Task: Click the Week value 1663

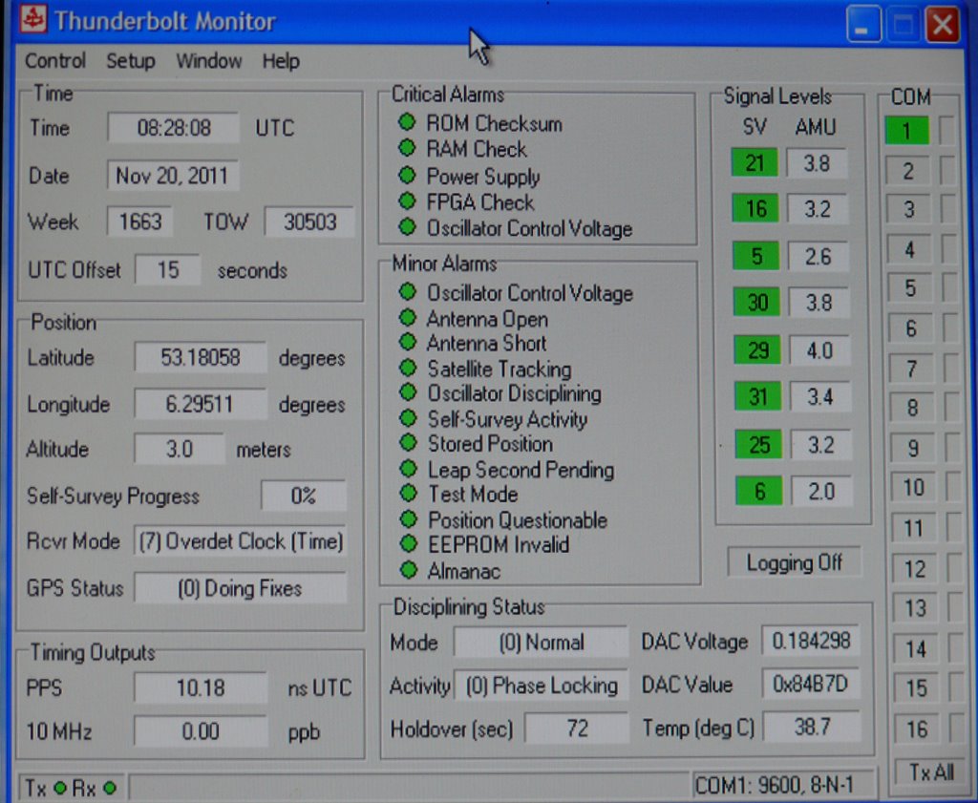Action: click(x=139, y=222)
